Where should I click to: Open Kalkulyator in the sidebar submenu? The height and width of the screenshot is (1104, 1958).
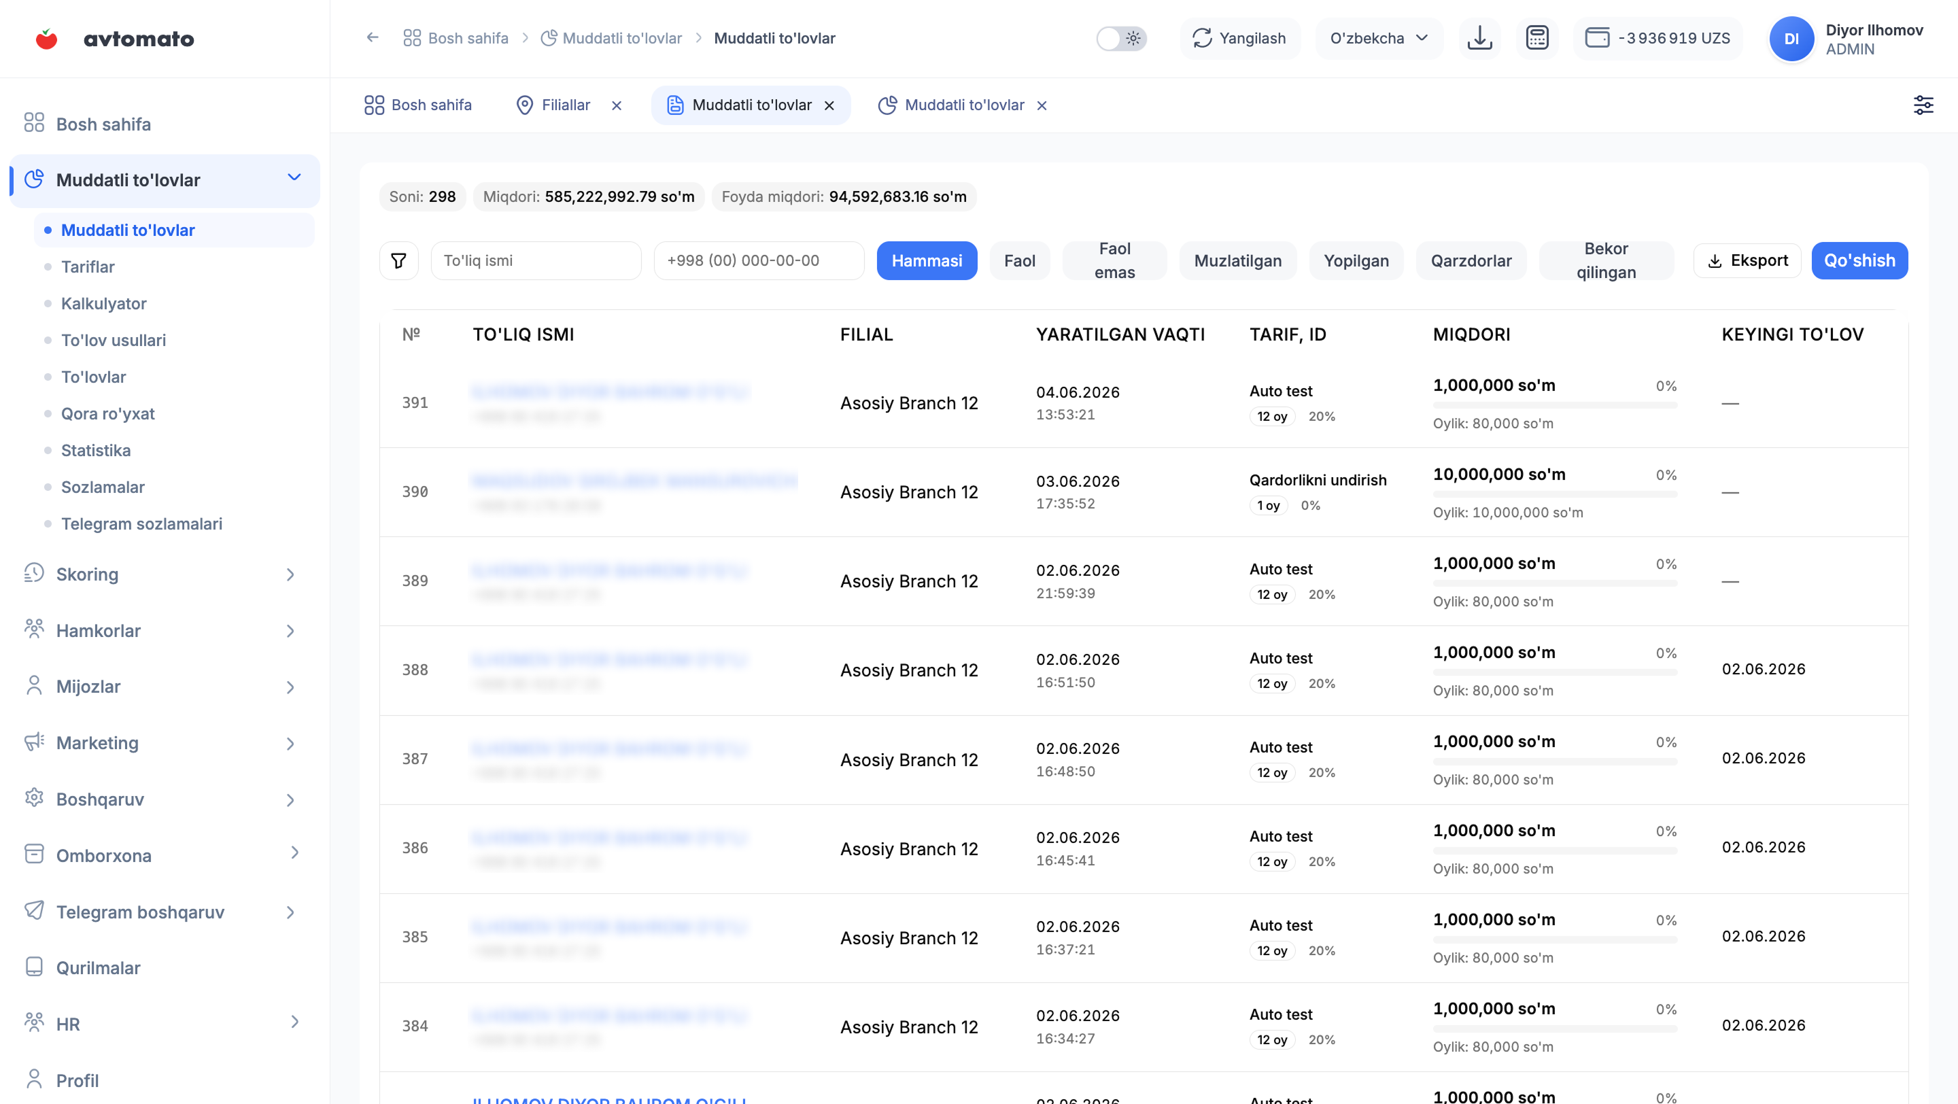point(103,303)
